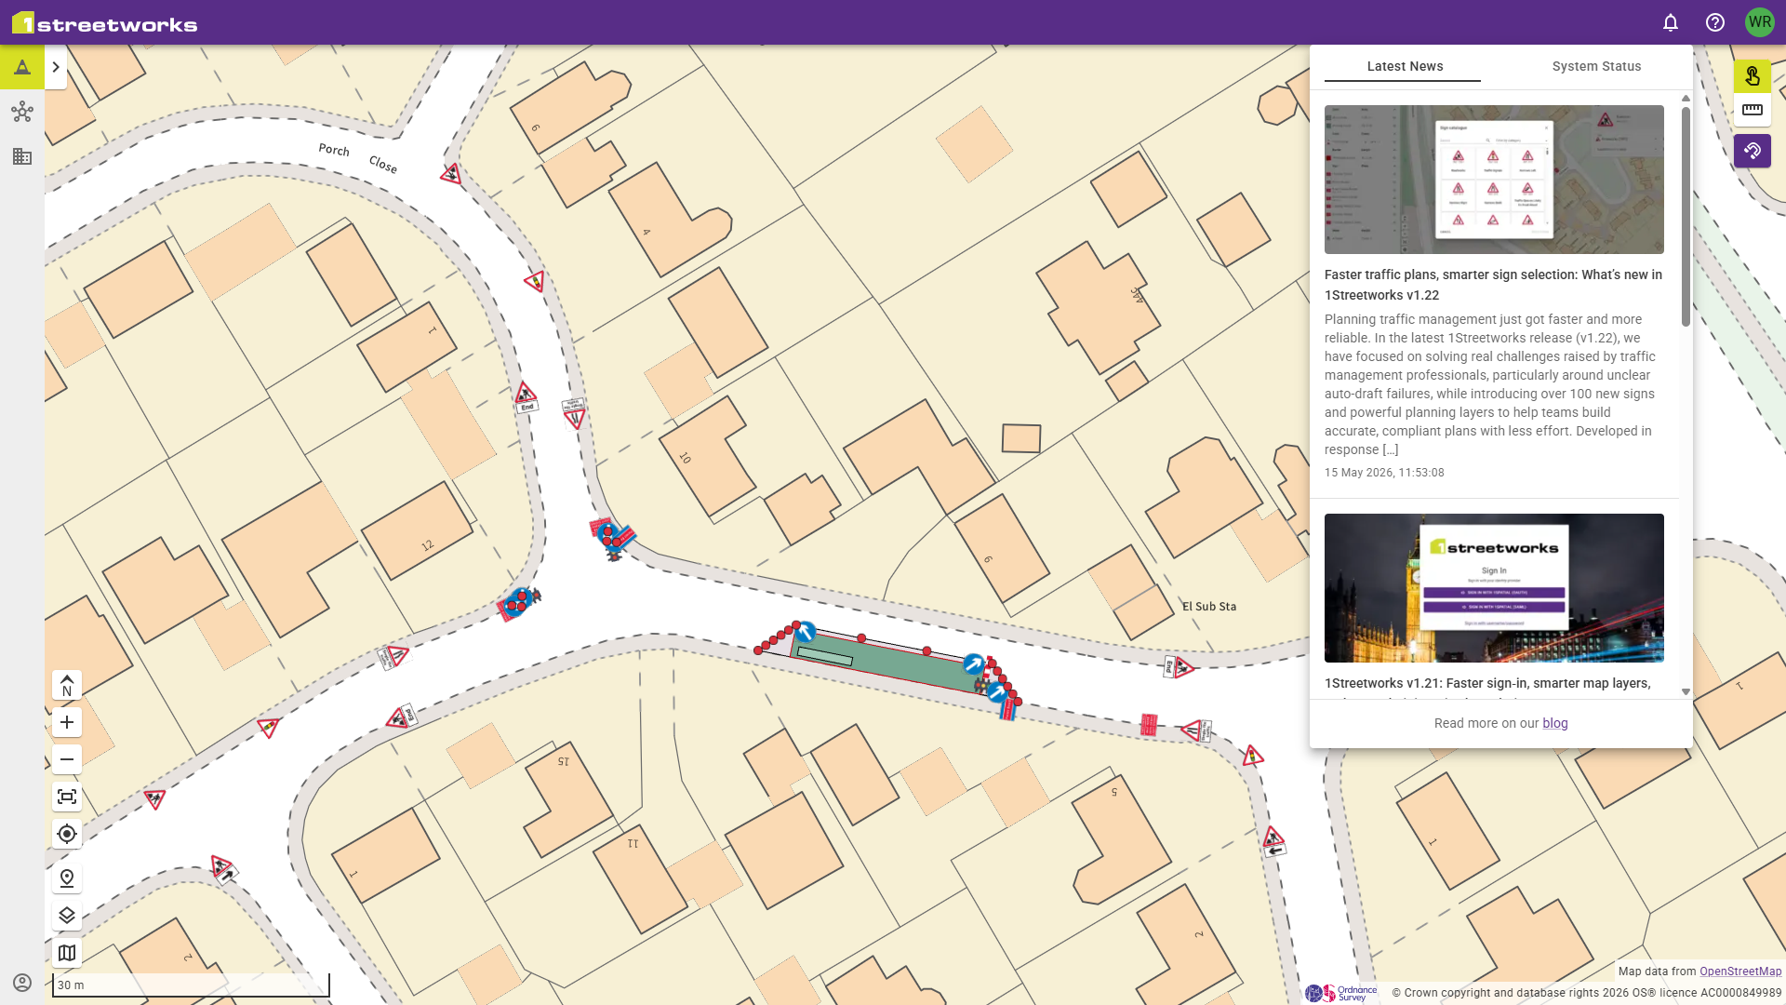Open the v1.22 news article thumbnail

[1494, 180]
